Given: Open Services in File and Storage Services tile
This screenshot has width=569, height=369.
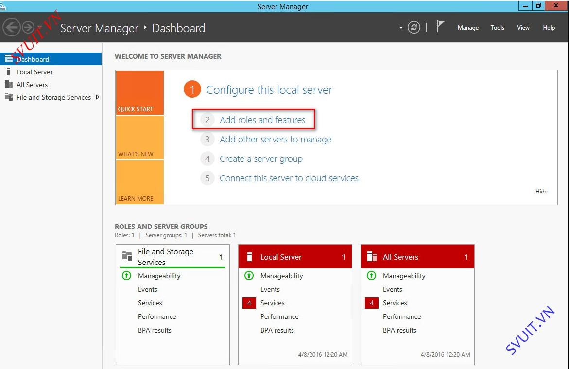Looking at the screenshot, I should (150, 303).
